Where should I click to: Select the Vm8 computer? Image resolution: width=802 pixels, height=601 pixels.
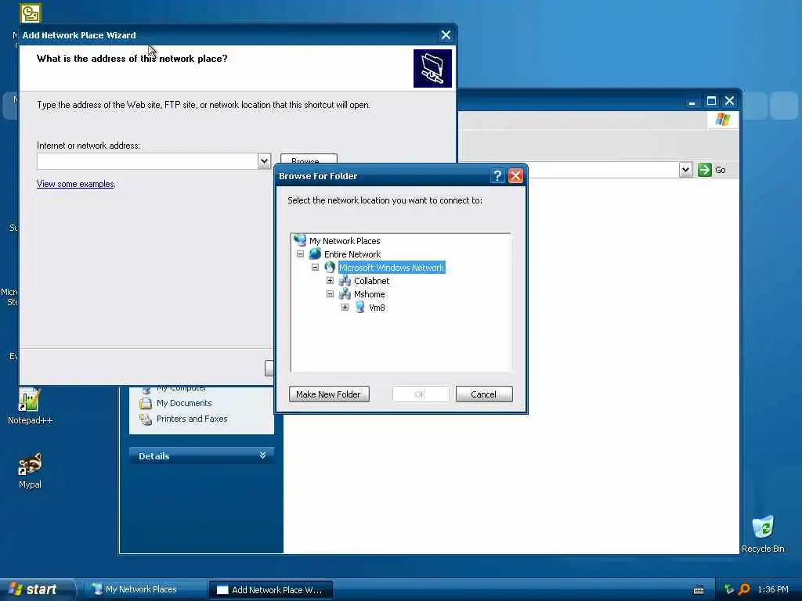pyautogui.click(x=377, y=307)
